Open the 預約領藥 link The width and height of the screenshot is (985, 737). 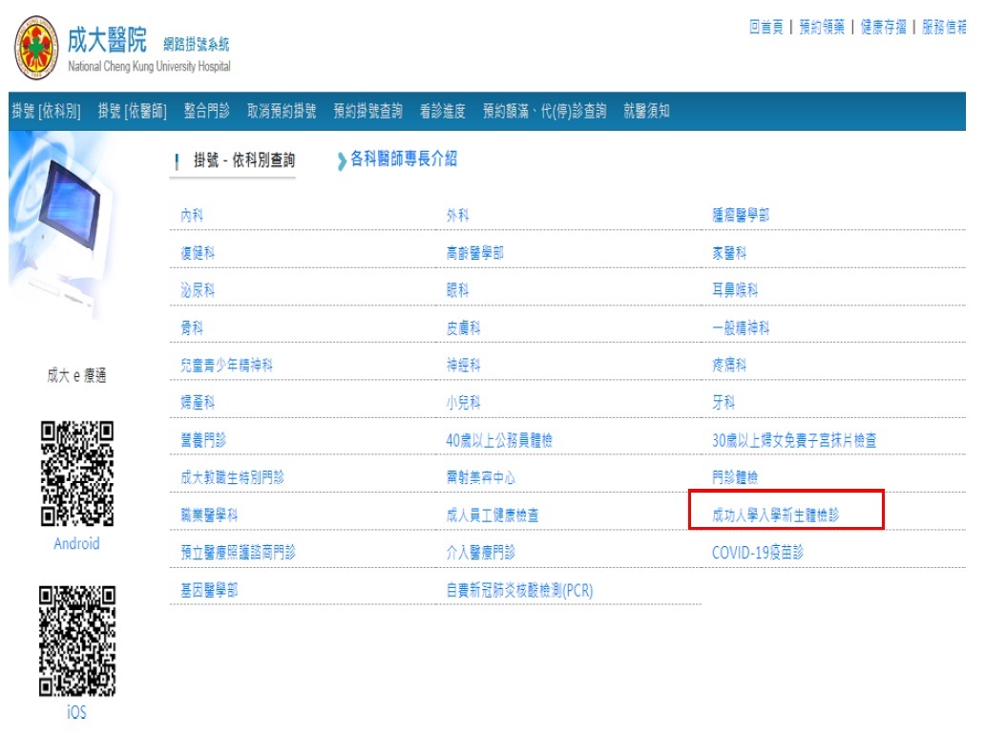coord(822,28)
